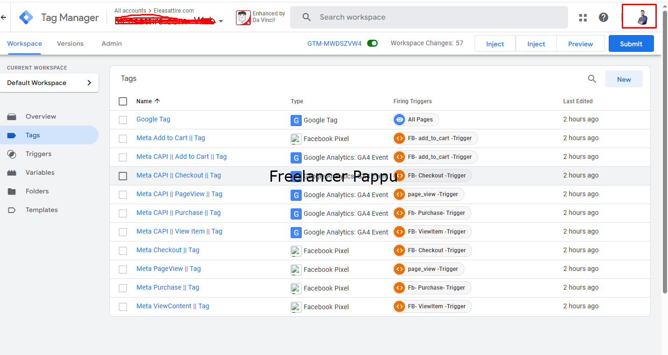Click the Submit button
668x355 pixels.
[x=631, y=43]
